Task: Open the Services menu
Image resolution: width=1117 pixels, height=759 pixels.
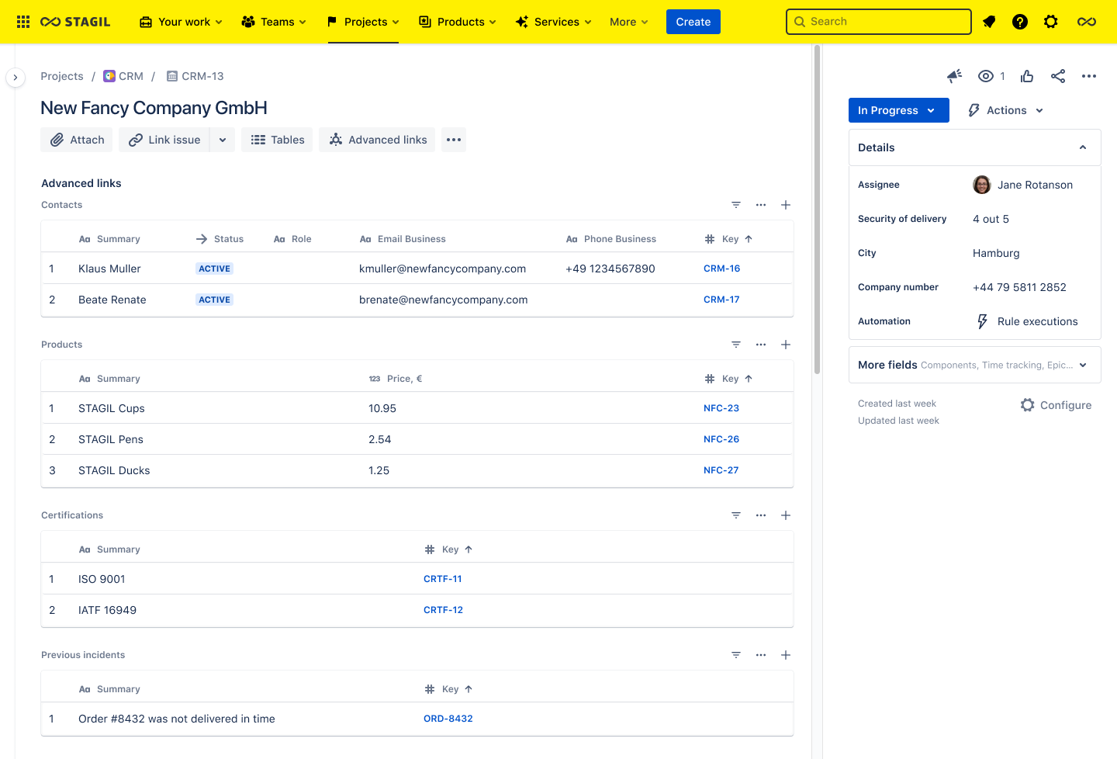Action: 554,22
